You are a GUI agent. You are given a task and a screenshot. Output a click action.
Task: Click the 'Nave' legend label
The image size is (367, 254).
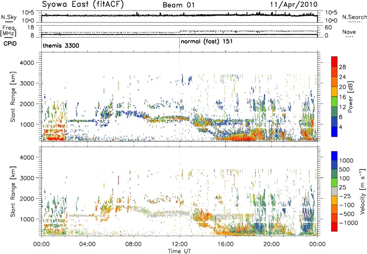[349, 32]
